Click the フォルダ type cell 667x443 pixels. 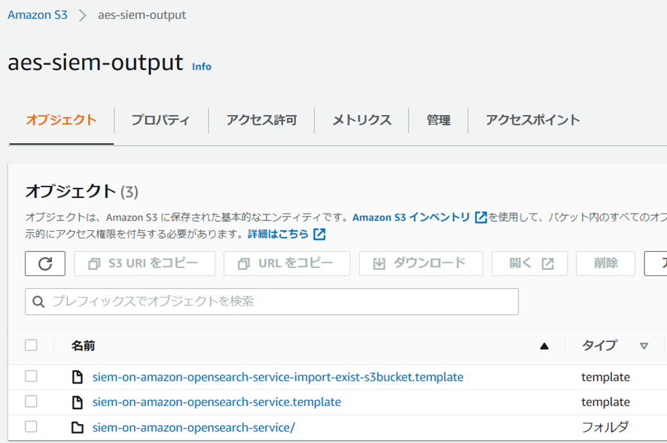[x=605, y=427]
